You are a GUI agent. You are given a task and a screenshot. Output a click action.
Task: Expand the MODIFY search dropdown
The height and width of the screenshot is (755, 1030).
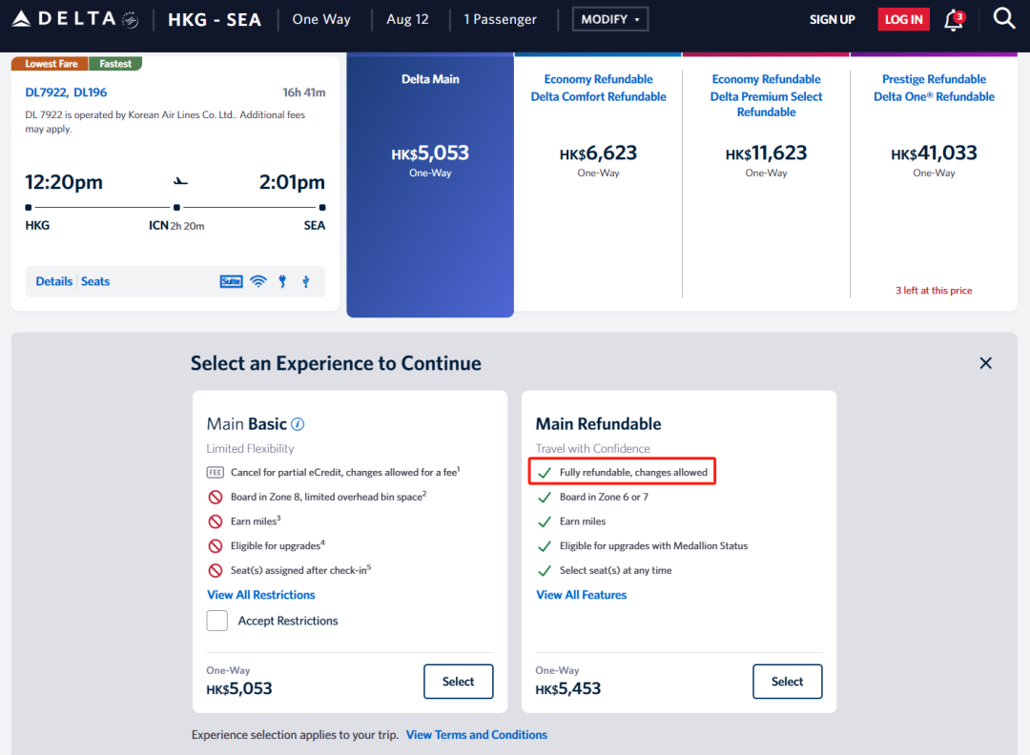click(x=610, y=19)
